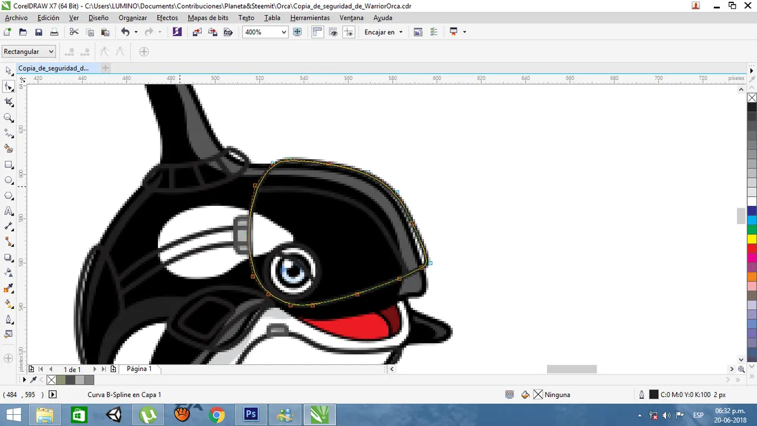Open the zoom level dropdown at 400%
Viewport: 757px width, 426px height.
pos(283,32)
